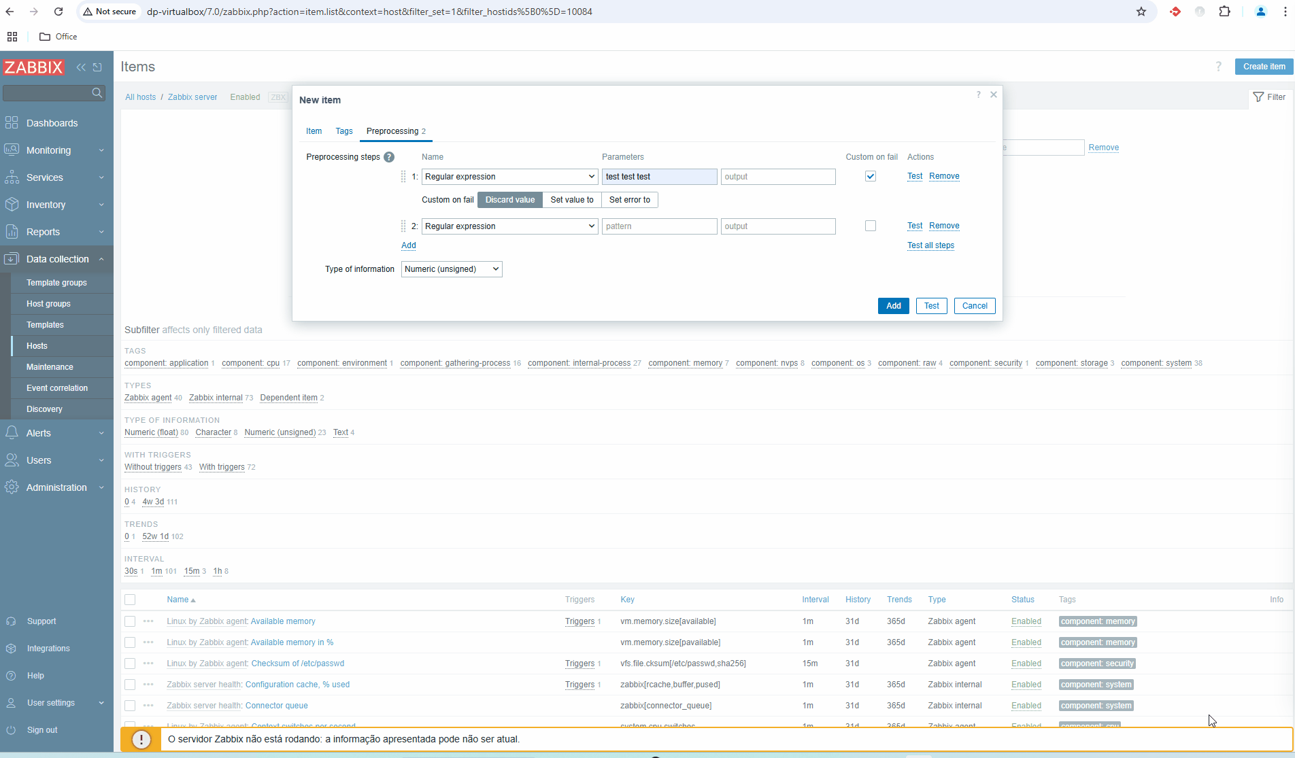Click the pattern field of step 2
Image resolution: width=1295 pixels, height=758 pixels.
(x=659, y=226)
